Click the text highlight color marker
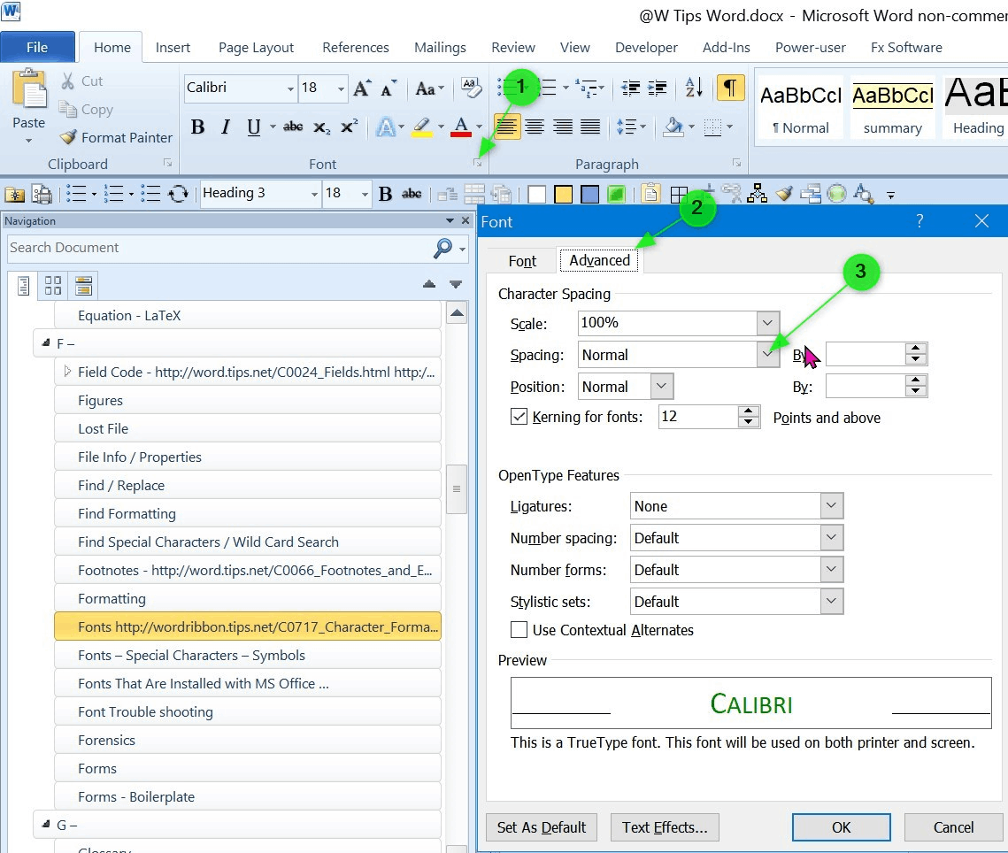 (422, 127)
